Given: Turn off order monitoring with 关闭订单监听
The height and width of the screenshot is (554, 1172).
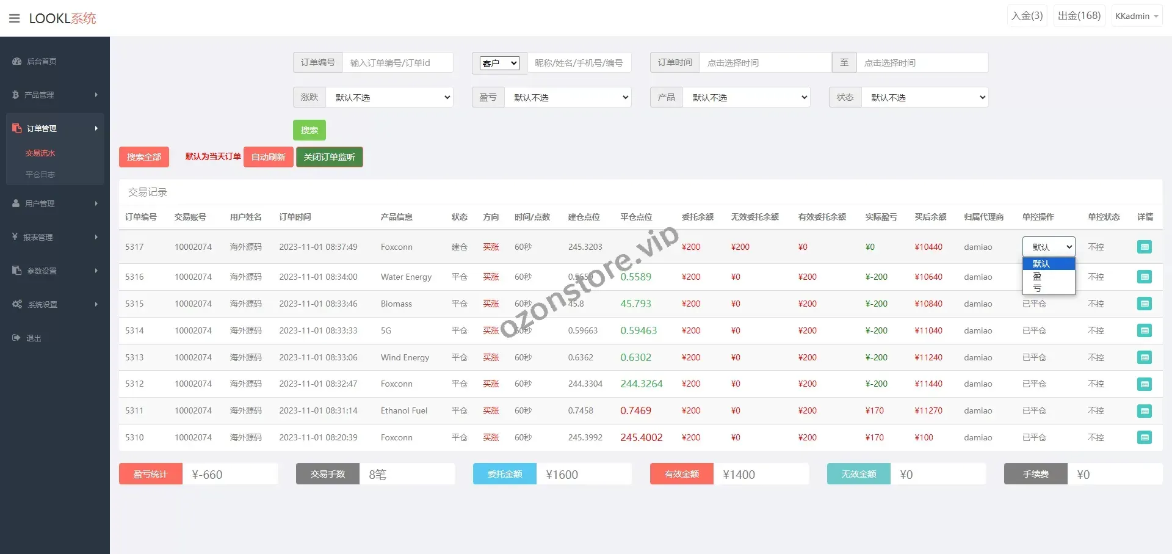Looking at the screenshot, I should [x=329, y=157].
